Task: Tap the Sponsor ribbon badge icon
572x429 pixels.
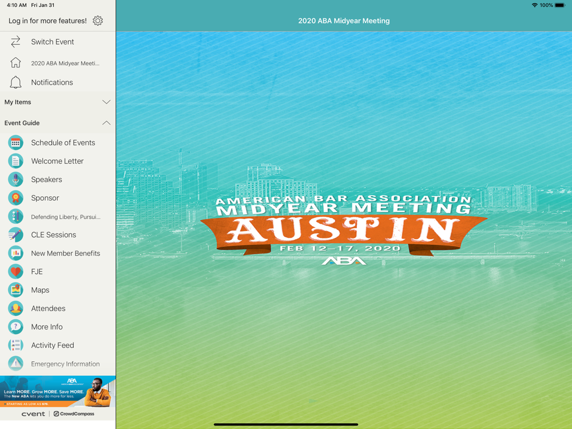Action: (15, 198)
